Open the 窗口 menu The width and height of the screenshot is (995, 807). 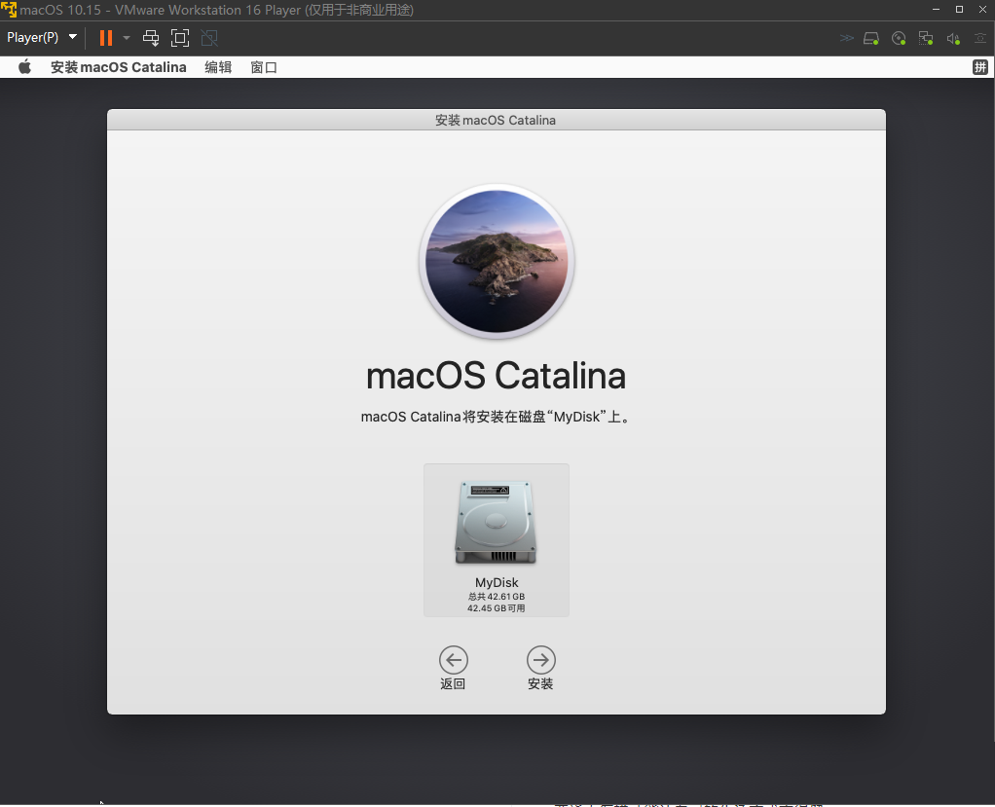pos(264,67)
